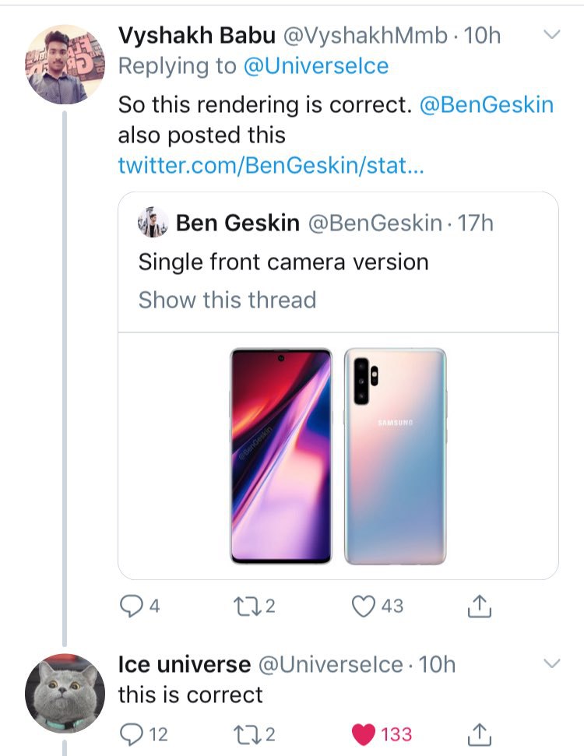584x756 pixels.
Task: Open the @UniverseIce reply mention link
Action: tap(316, 66)
